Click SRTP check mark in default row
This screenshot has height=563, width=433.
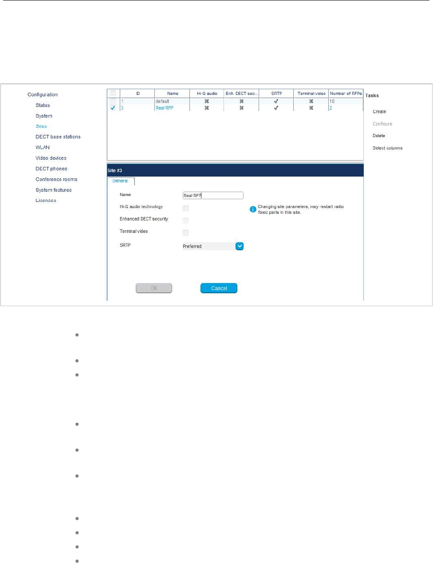(276, 101)
